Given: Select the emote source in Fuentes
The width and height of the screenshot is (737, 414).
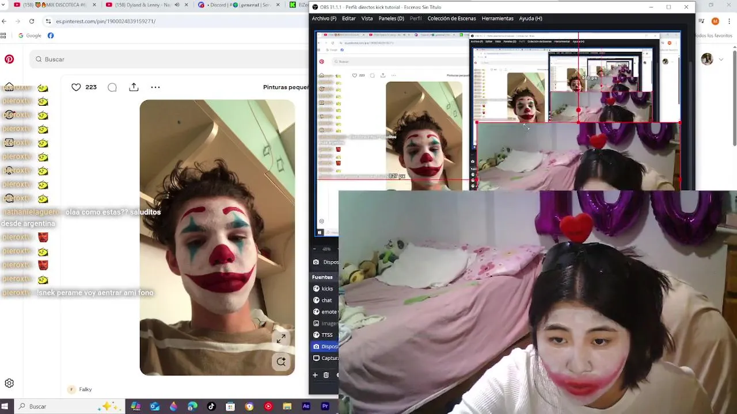Looking at the screenshot, I should [x=325, y=312].
